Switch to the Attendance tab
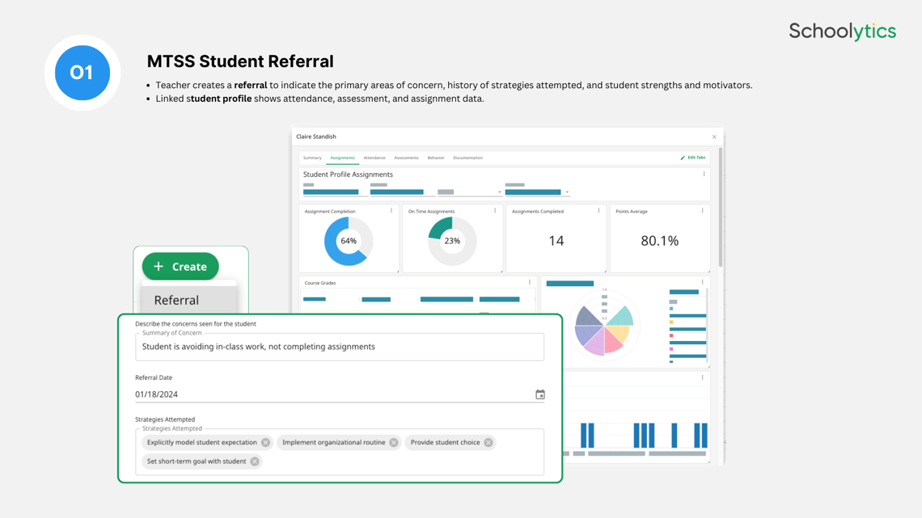922x518 pixels. point(374,158)
